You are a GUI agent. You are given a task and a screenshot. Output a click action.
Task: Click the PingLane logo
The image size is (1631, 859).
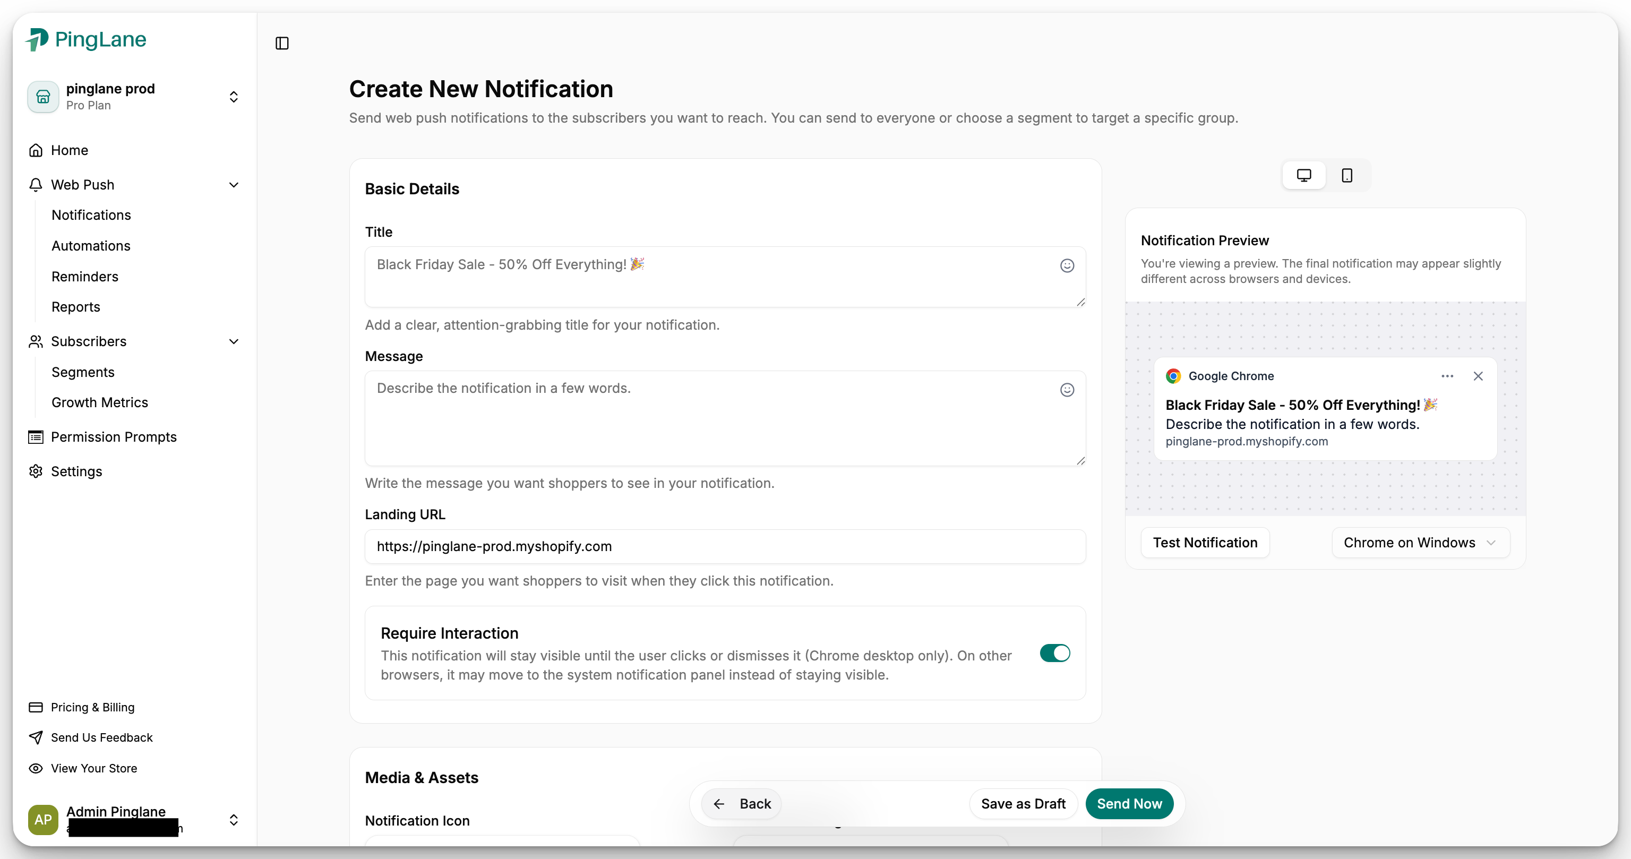pos(86,40)
